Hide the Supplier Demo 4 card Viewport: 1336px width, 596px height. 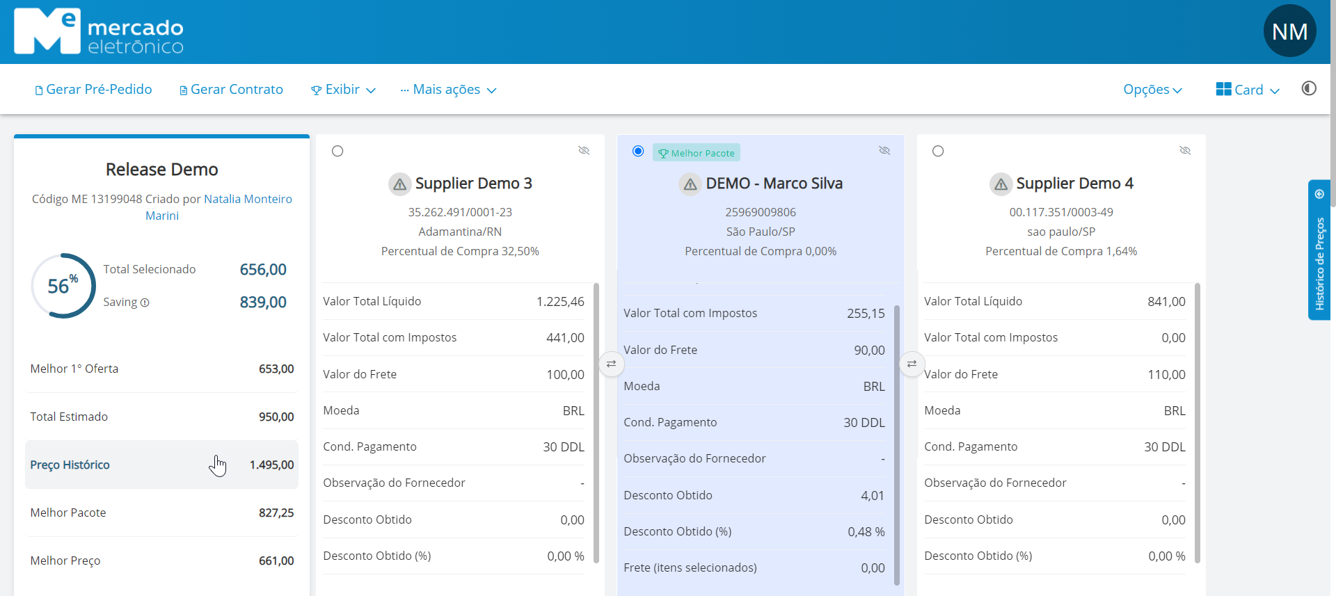(1185, 150)
